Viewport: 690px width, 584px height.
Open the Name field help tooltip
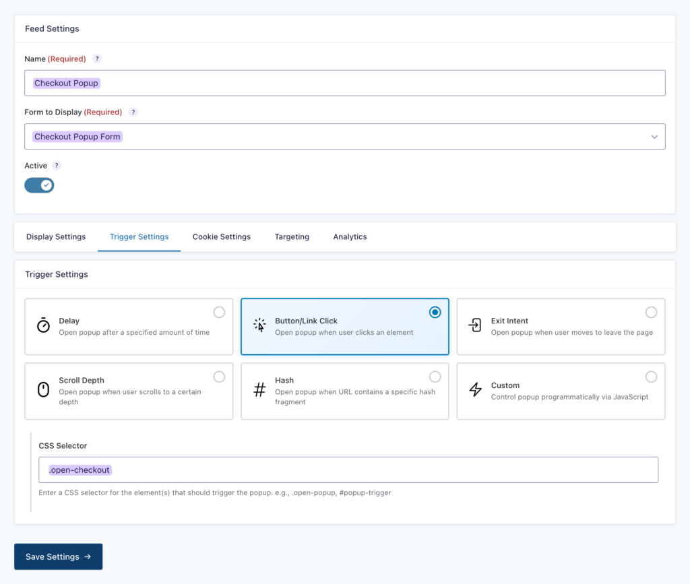coord(96,59)
